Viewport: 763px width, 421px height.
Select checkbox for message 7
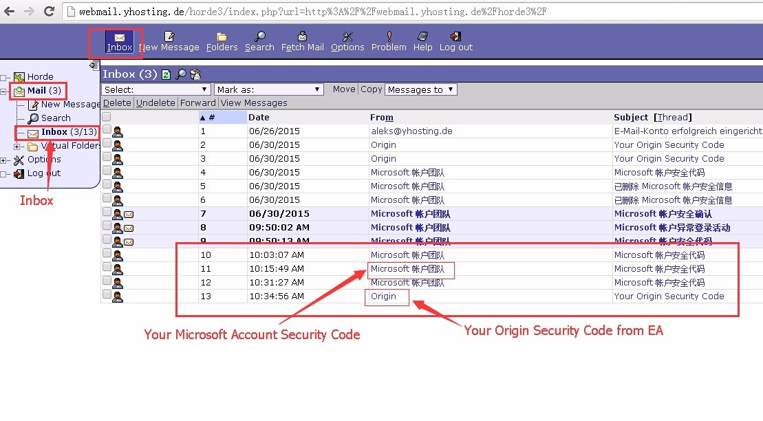coord(107,213)
